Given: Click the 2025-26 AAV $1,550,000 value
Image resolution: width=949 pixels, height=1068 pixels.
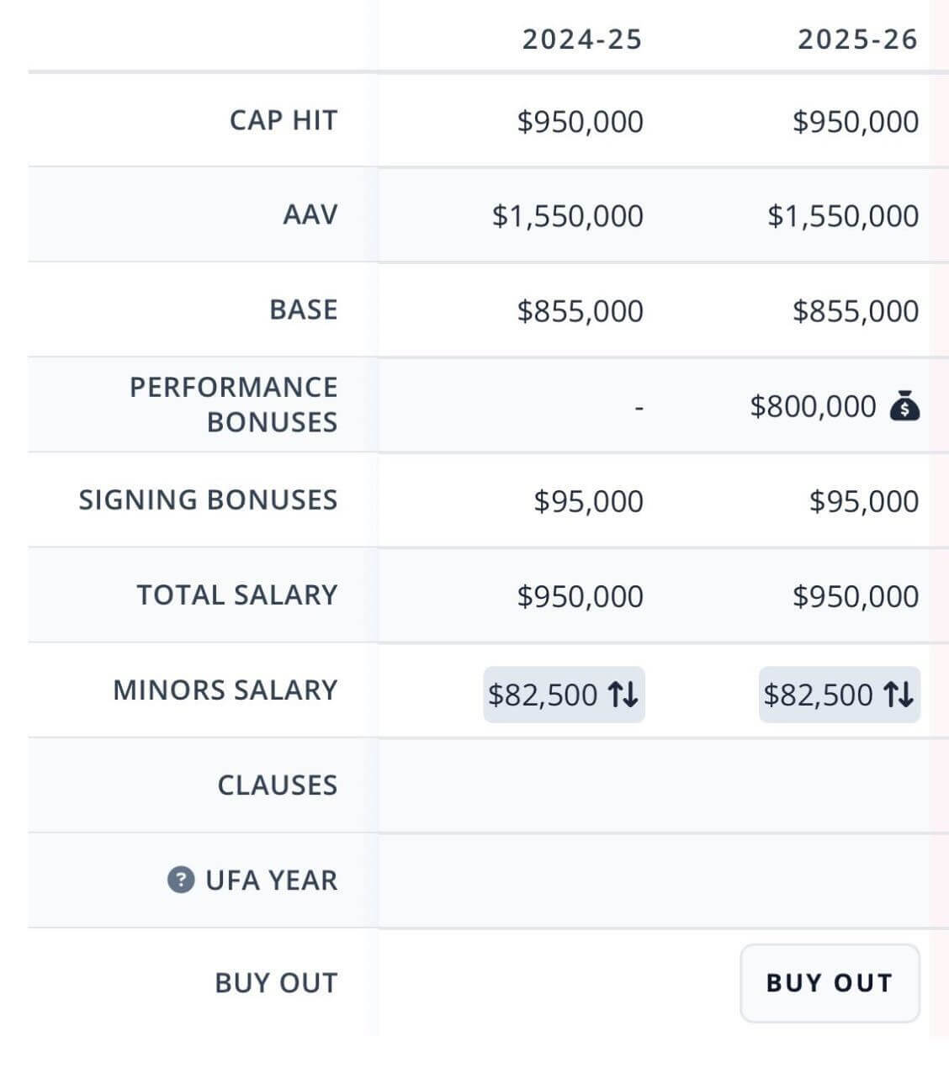Looking at the screenshot, I should coord(842,216).
